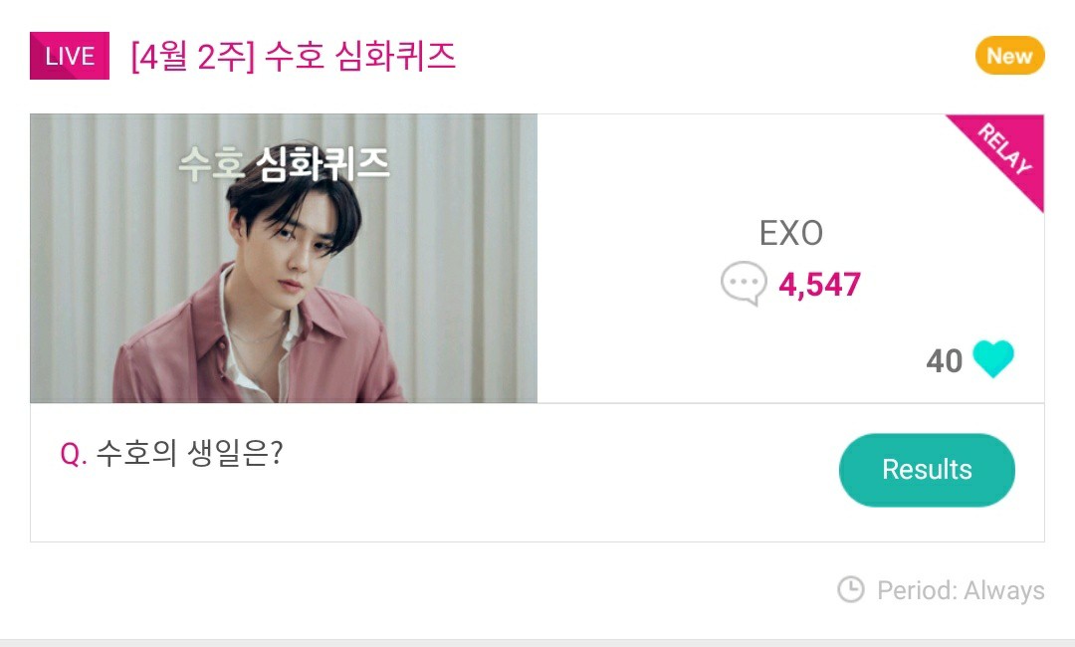The height and width of the screenshot is (647, 1075).
Task: Click the comment speech bubble icon
Action: point(744,285)
